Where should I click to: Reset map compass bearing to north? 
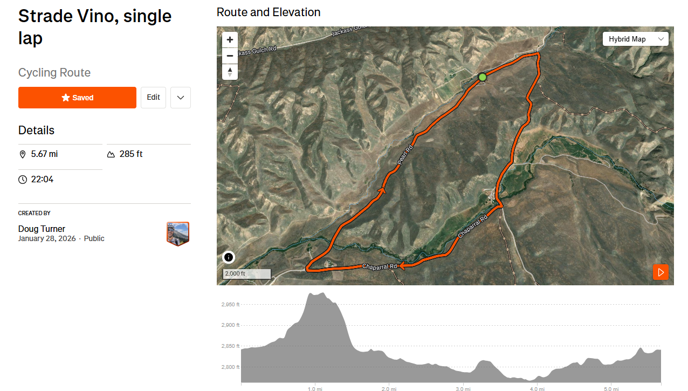(x=230, y=72)
